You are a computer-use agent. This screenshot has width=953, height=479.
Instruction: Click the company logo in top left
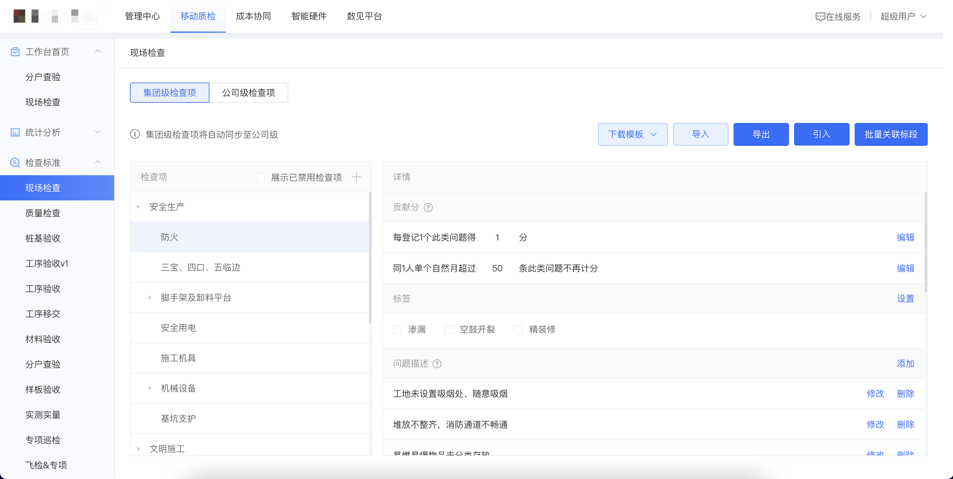point(56,16)
